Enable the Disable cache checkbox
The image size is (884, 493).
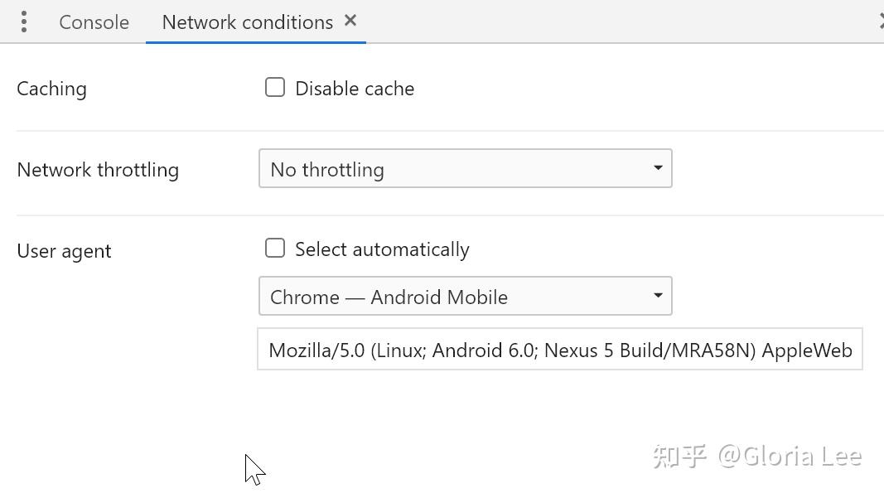click(275, 88)
